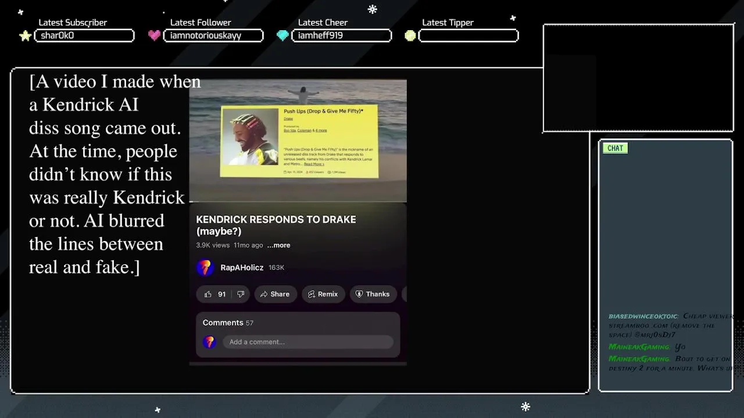Click the MaineakGaming 'Yo' chat message
Viewport: 744px width, 418px height.
point(647,347)
